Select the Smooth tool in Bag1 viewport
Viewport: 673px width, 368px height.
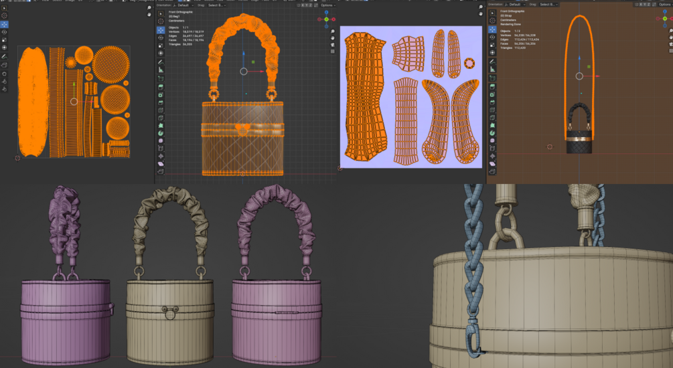click(x=161, y=141)
